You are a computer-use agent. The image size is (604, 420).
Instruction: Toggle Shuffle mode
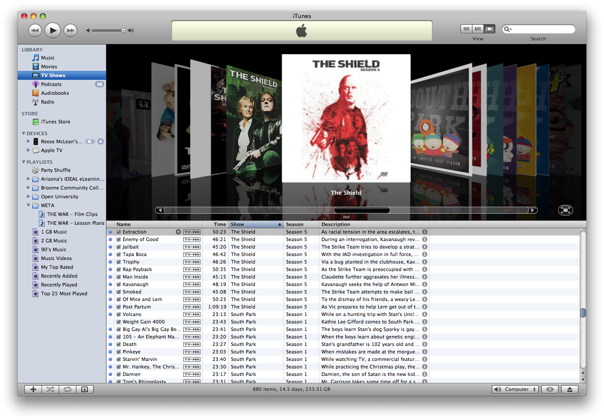tap(50, 389)
